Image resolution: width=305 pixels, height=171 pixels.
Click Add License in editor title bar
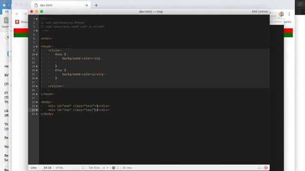pyautogui.click(x=260, y=11)
